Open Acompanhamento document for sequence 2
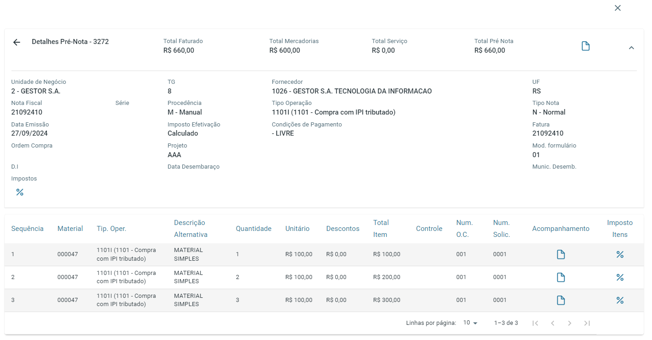This screenshot has height=340, width=652. (x=560, y=277)
